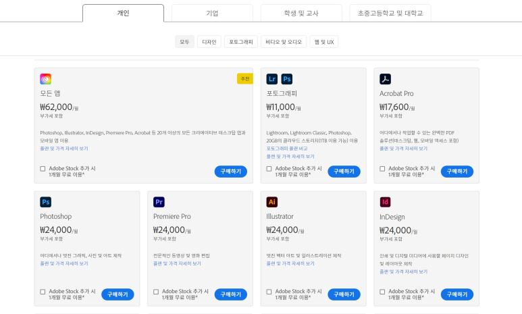Select the 모두 filter

[x=184, y=42]
